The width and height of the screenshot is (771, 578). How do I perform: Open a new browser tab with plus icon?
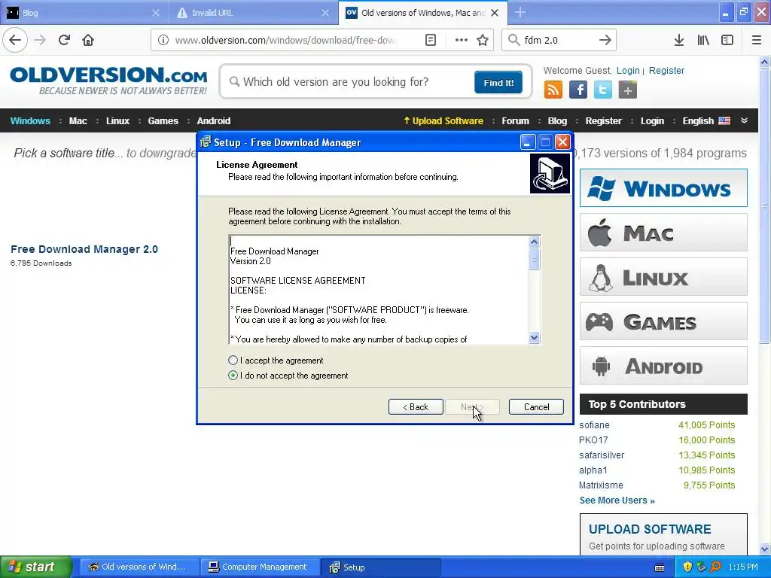(x=520, y=12)
